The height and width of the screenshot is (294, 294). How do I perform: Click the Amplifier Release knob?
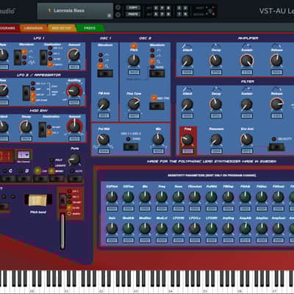point(276,60)
